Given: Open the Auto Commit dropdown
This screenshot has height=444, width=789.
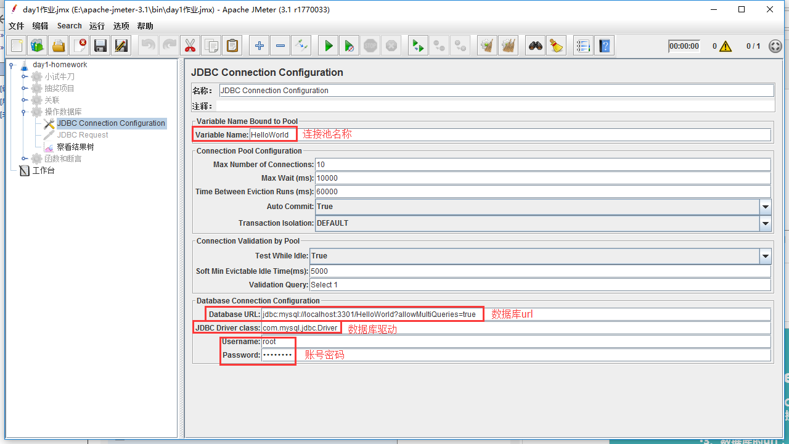Looking at the screenshot, I should [765, 207].
